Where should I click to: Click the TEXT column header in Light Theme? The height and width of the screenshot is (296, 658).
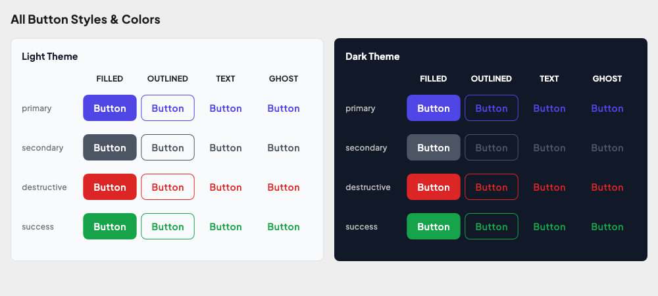226,78
